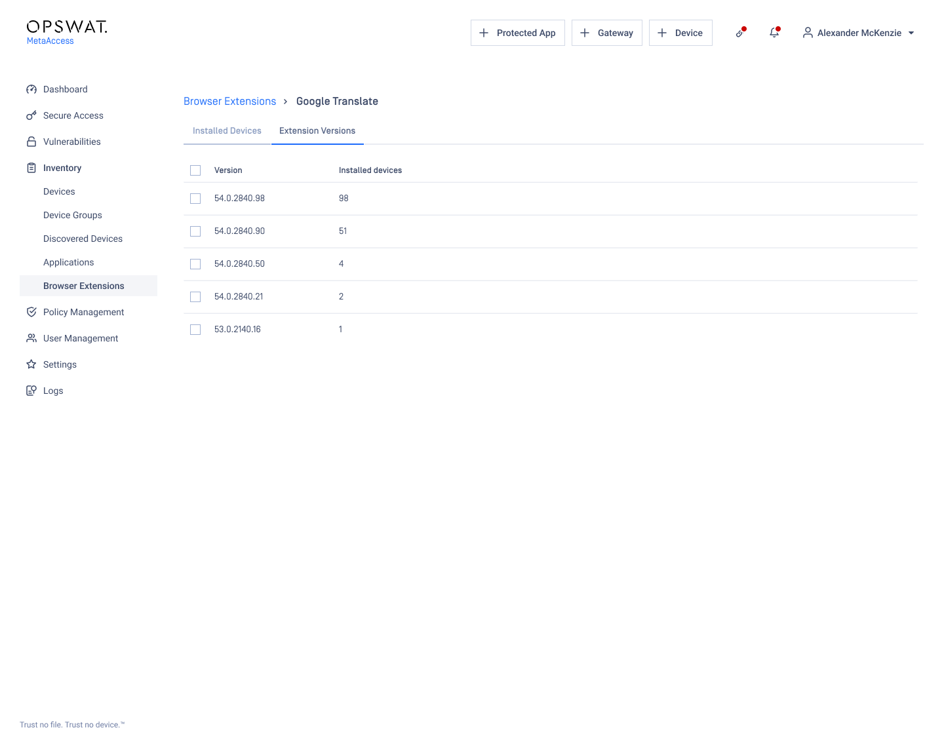Check the box for version 54.0.2840.90
This screenshot has width=944, height=751.
(195, 231)
